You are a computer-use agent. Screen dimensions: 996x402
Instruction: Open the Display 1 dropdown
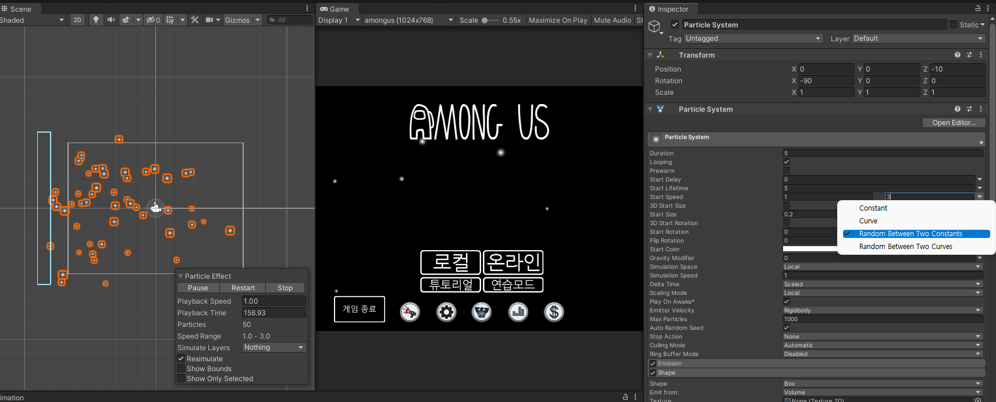tap(339, 20)
